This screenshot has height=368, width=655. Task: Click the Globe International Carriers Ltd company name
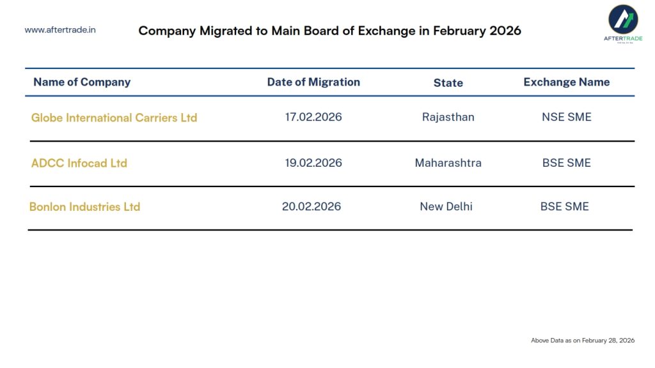click(114, 118)
